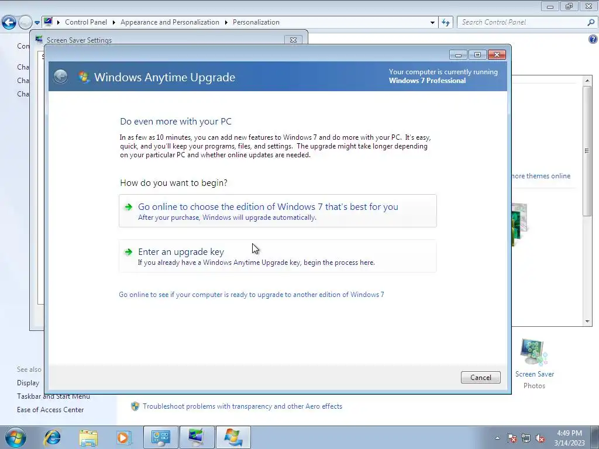The height and width of the screenshot is (449, 599).
Task: Open Screen Saver settings icon in Personalization
Action: point(533,352)
